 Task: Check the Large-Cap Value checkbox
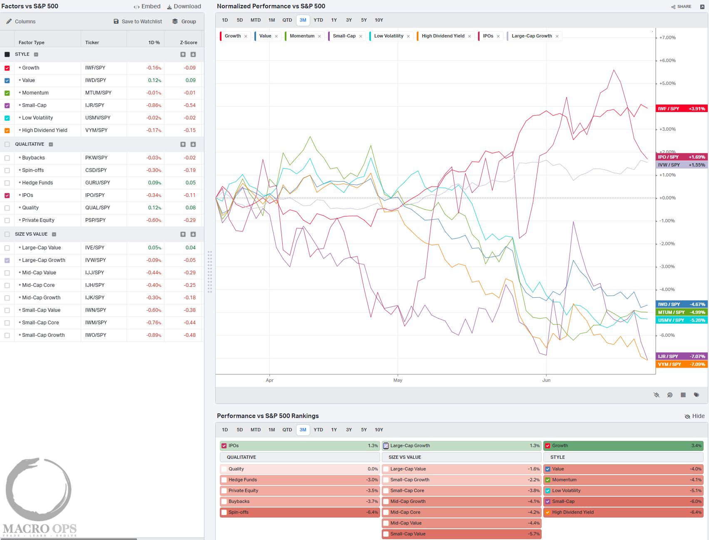7,248
